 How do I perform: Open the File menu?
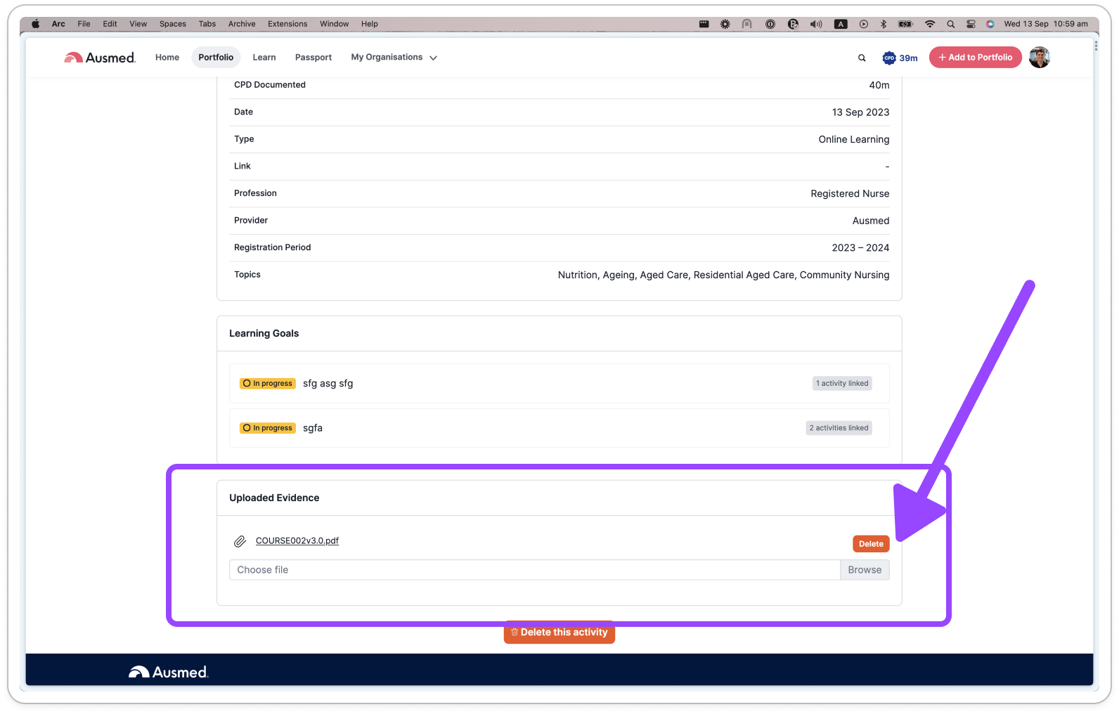point(84,24)
